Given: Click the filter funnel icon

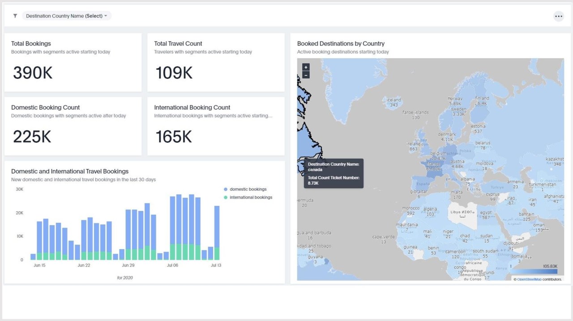Looking at the screenshot, I should click(15, 16).
